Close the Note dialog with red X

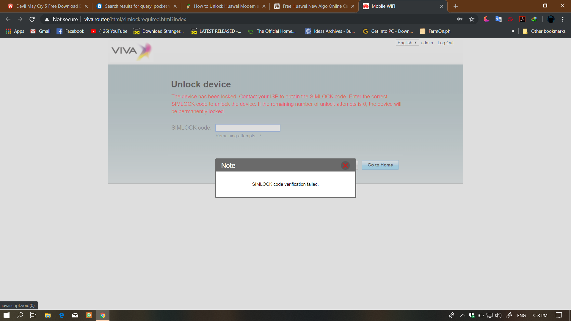pos(345,166)
